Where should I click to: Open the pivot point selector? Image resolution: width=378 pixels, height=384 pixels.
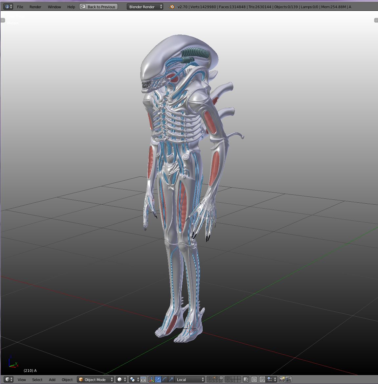(x=134, y=379)
